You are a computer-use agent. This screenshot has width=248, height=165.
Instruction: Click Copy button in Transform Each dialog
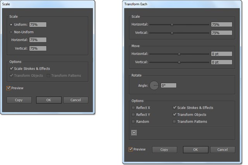click(164, 150)
